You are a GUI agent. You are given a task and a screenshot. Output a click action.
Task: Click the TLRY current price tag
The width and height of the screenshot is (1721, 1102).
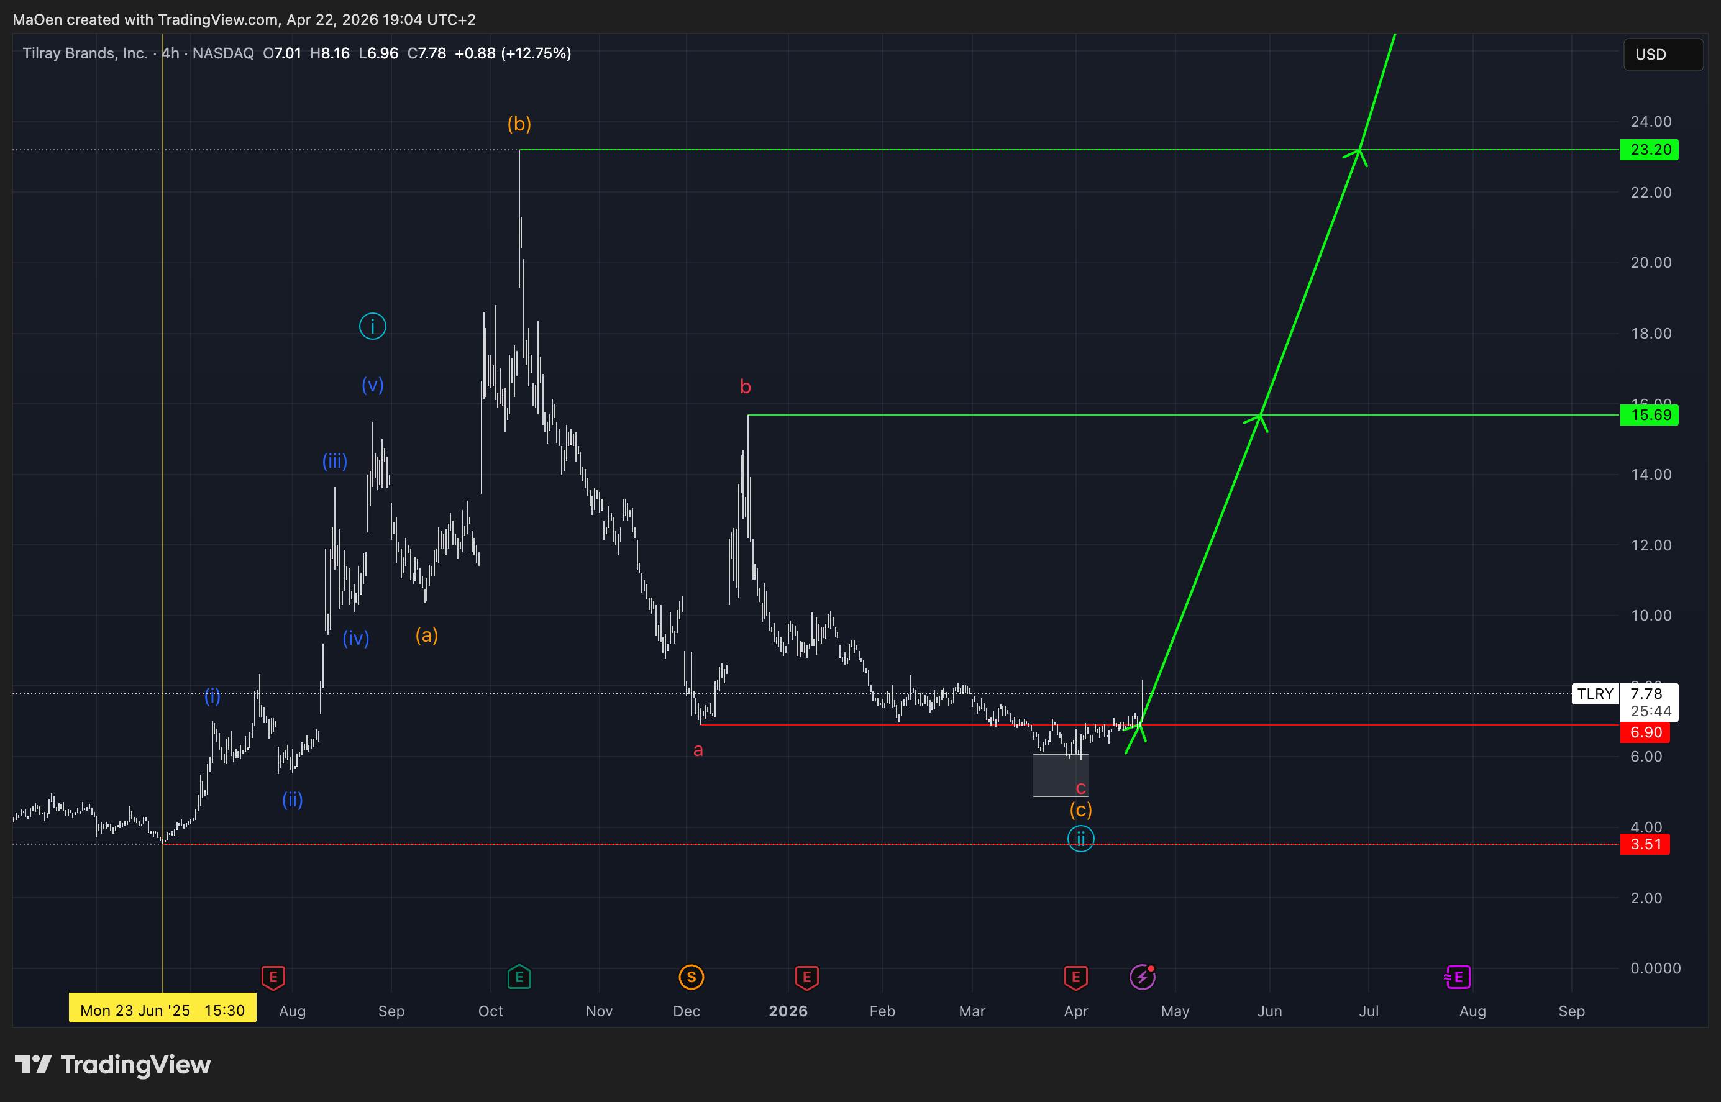coord(1595,693)
